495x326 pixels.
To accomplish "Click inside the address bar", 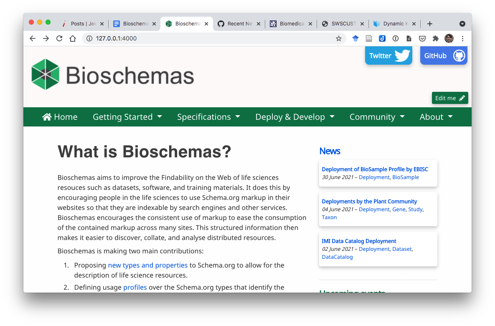I will 188,38.
